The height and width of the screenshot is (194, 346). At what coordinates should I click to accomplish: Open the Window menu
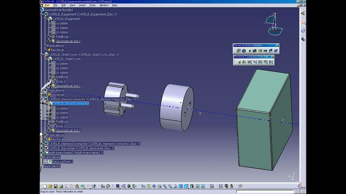pos(104,5)
